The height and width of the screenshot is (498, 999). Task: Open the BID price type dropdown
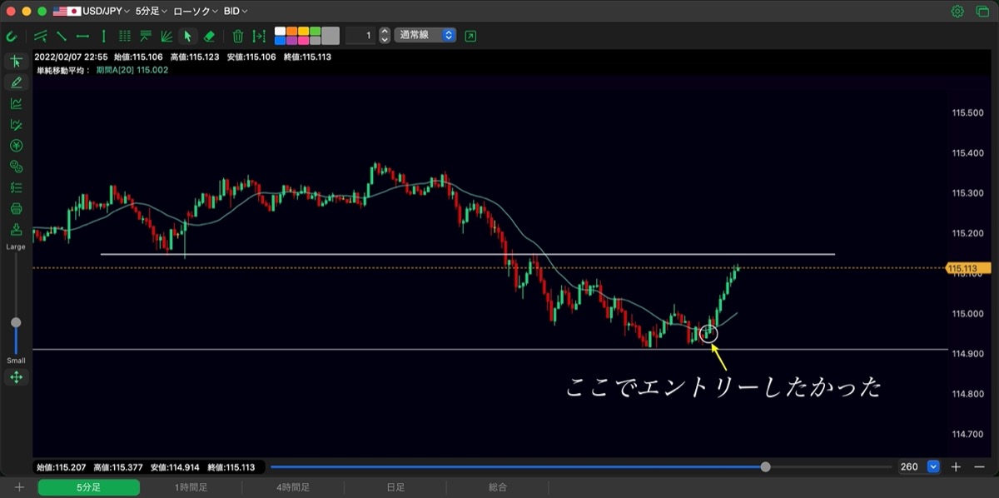[236, 12]
